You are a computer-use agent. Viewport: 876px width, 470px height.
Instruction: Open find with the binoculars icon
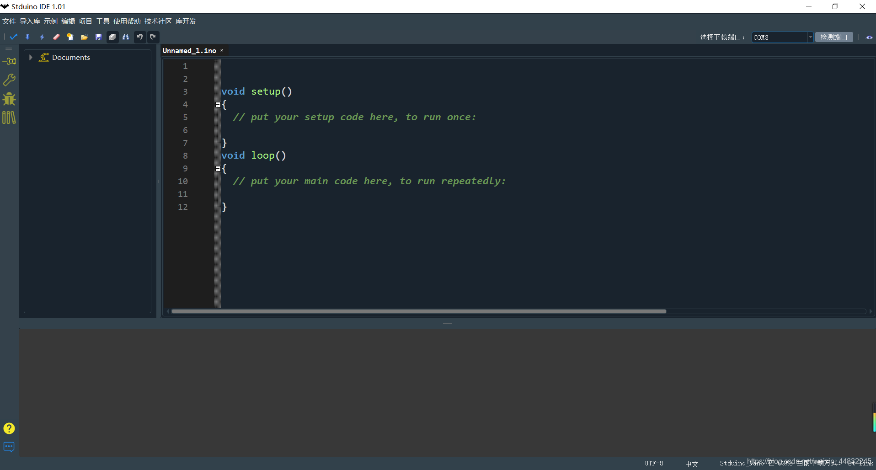[126, 37]
